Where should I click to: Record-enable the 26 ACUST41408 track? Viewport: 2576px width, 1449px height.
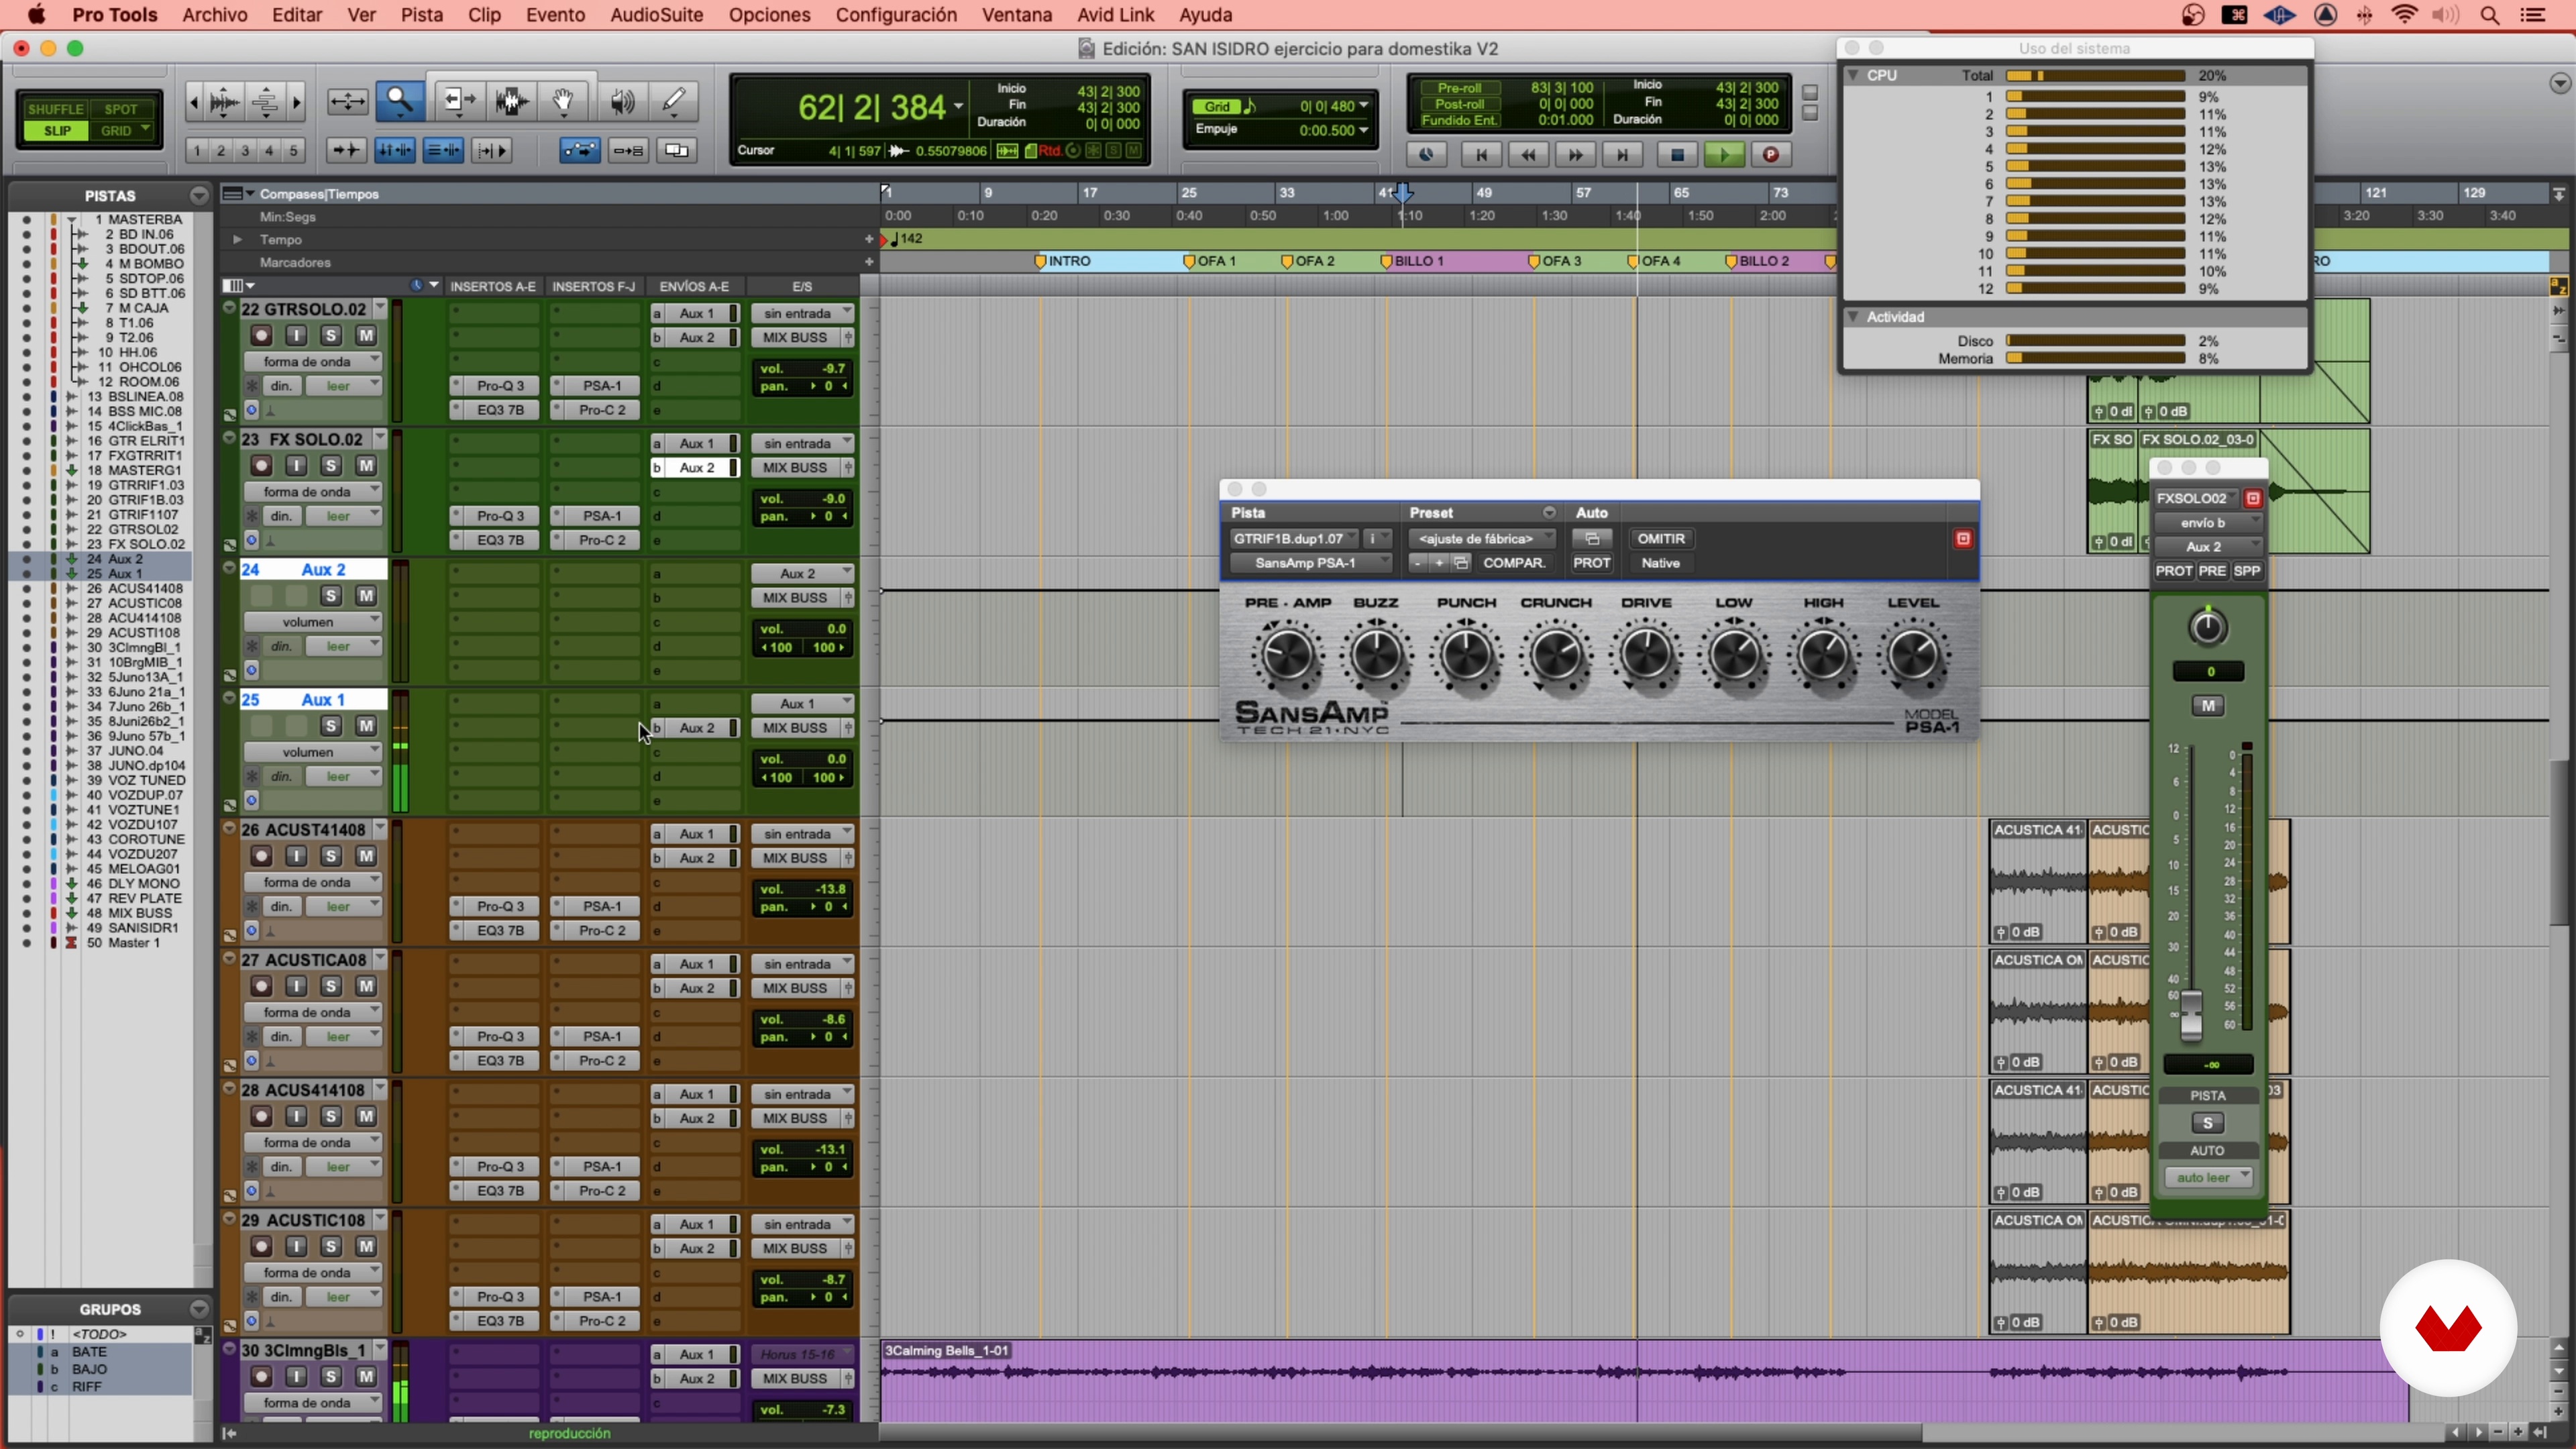point(261,856)
